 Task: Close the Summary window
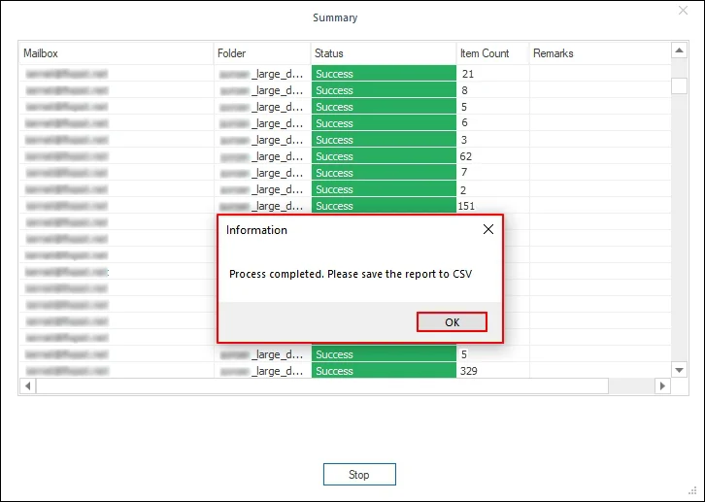(683, 11)
